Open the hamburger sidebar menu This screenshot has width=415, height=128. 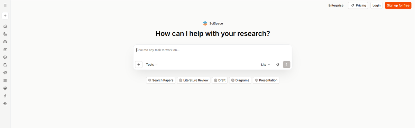[5, 5]
